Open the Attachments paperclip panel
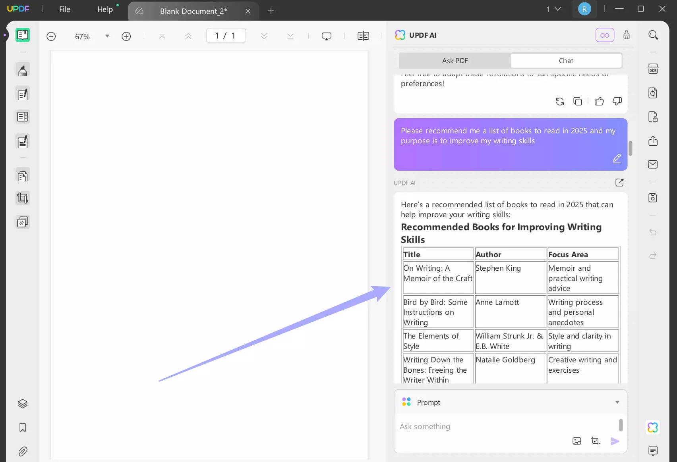Viewport: 677px width, 462px height. pos(23,451)
